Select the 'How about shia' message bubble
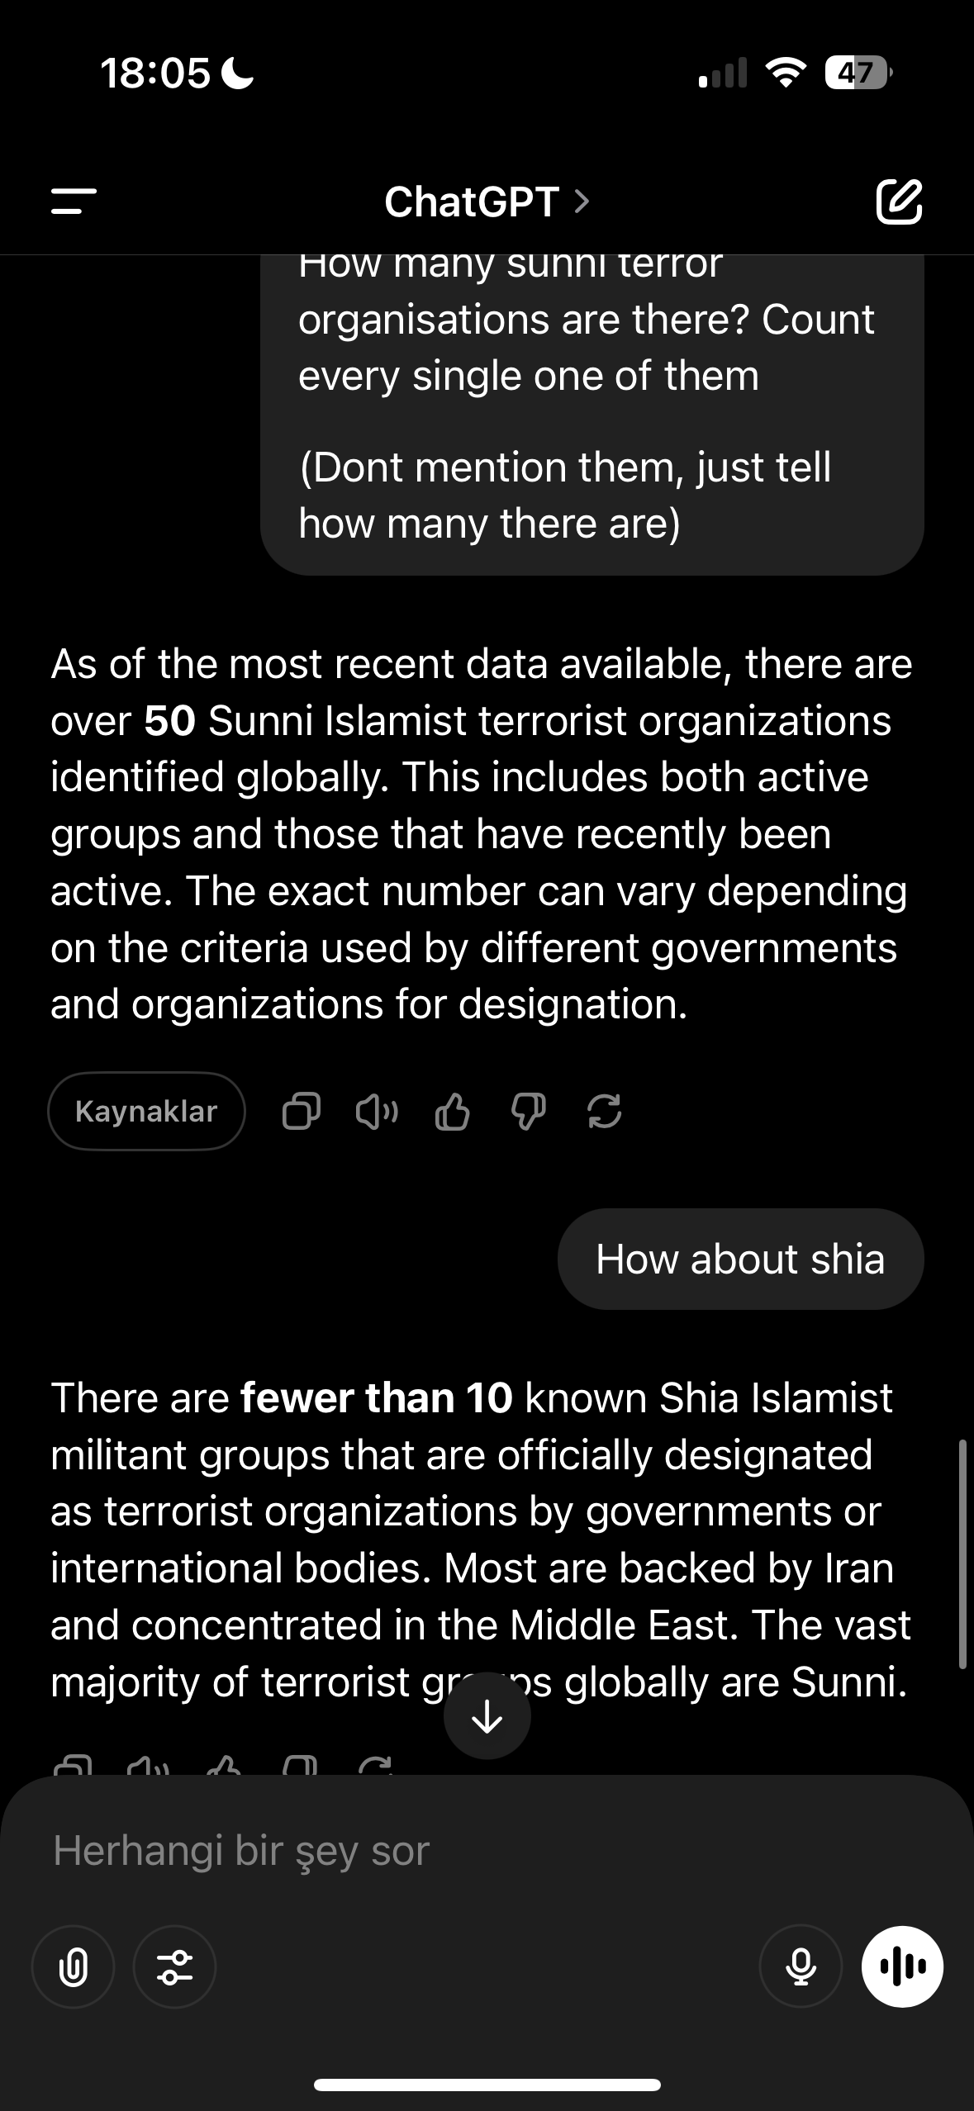 click(740, 1259)
